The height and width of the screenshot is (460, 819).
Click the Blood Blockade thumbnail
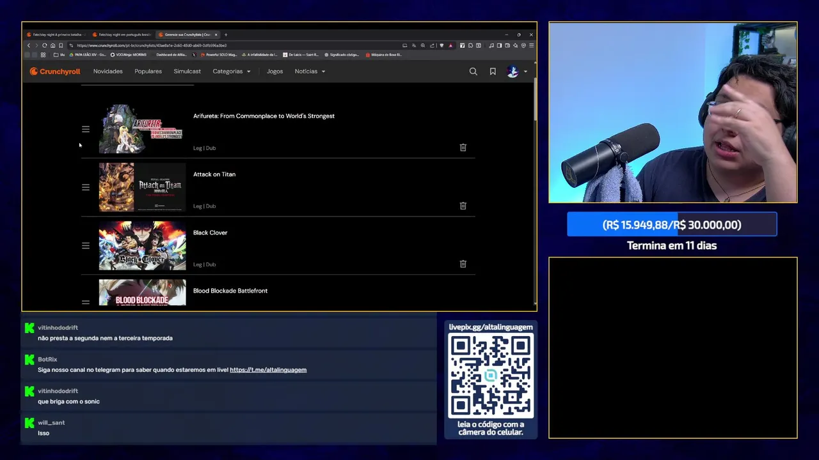click(142, 293)
